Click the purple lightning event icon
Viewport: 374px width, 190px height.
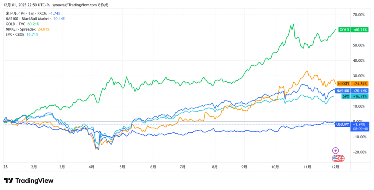pyautogui.click(x=335, y=151)
